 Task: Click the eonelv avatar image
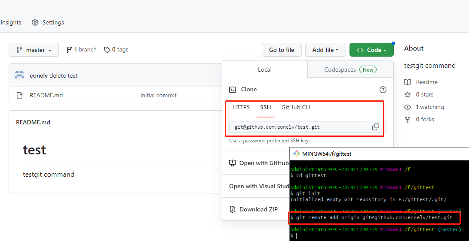(x=19, y=75)
